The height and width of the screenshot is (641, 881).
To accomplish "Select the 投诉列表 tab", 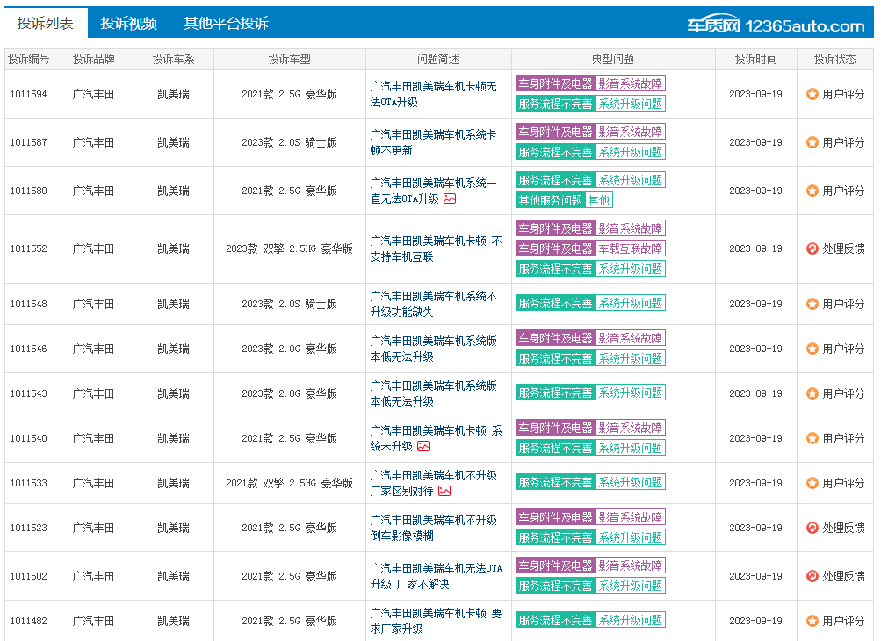I will pos(46,23).
